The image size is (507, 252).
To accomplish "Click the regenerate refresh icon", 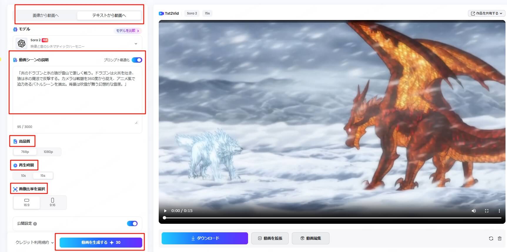I will click(491, 238).
